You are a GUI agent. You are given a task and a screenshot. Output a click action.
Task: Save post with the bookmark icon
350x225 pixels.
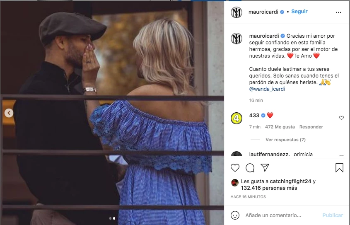tap(339, 168)
